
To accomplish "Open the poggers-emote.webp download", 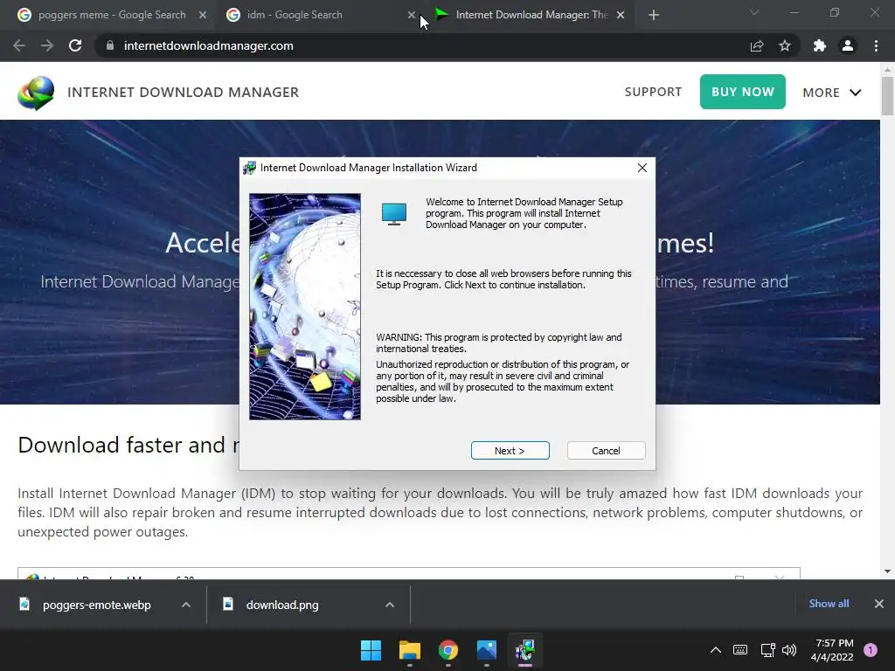I will 96,605.
